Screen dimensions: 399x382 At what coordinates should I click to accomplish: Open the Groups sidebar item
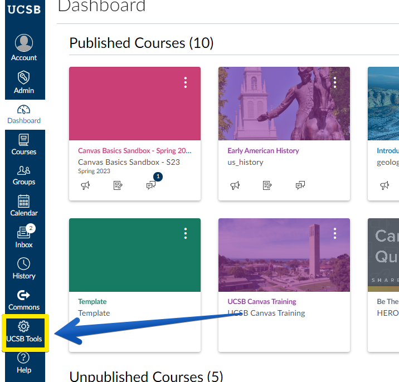24,175
